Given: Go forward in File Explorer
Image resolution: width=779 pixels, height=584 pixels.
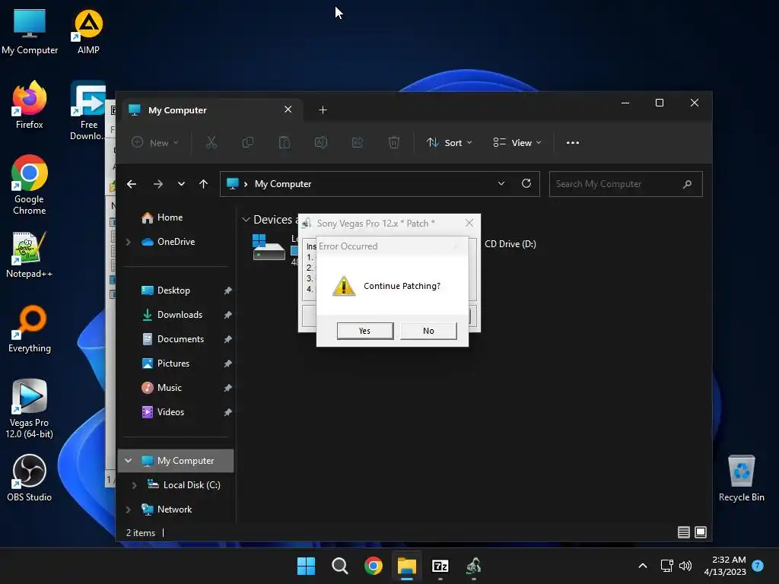Looking at the screenshot, I should (x=158, y=184).
